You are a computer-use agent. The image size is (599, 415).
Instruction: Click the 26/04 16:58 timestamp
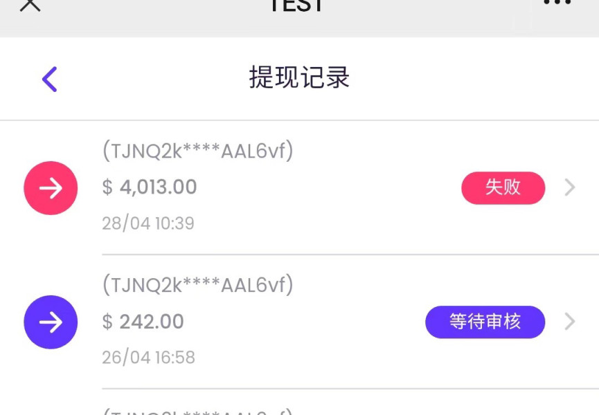click(x=148, y=358)
